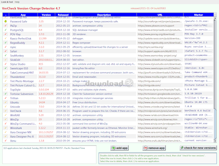The height and width of the screenshot is (166, 219).
Task: Select the TakeCommand/4NT app name
Action: click(22, 73)
